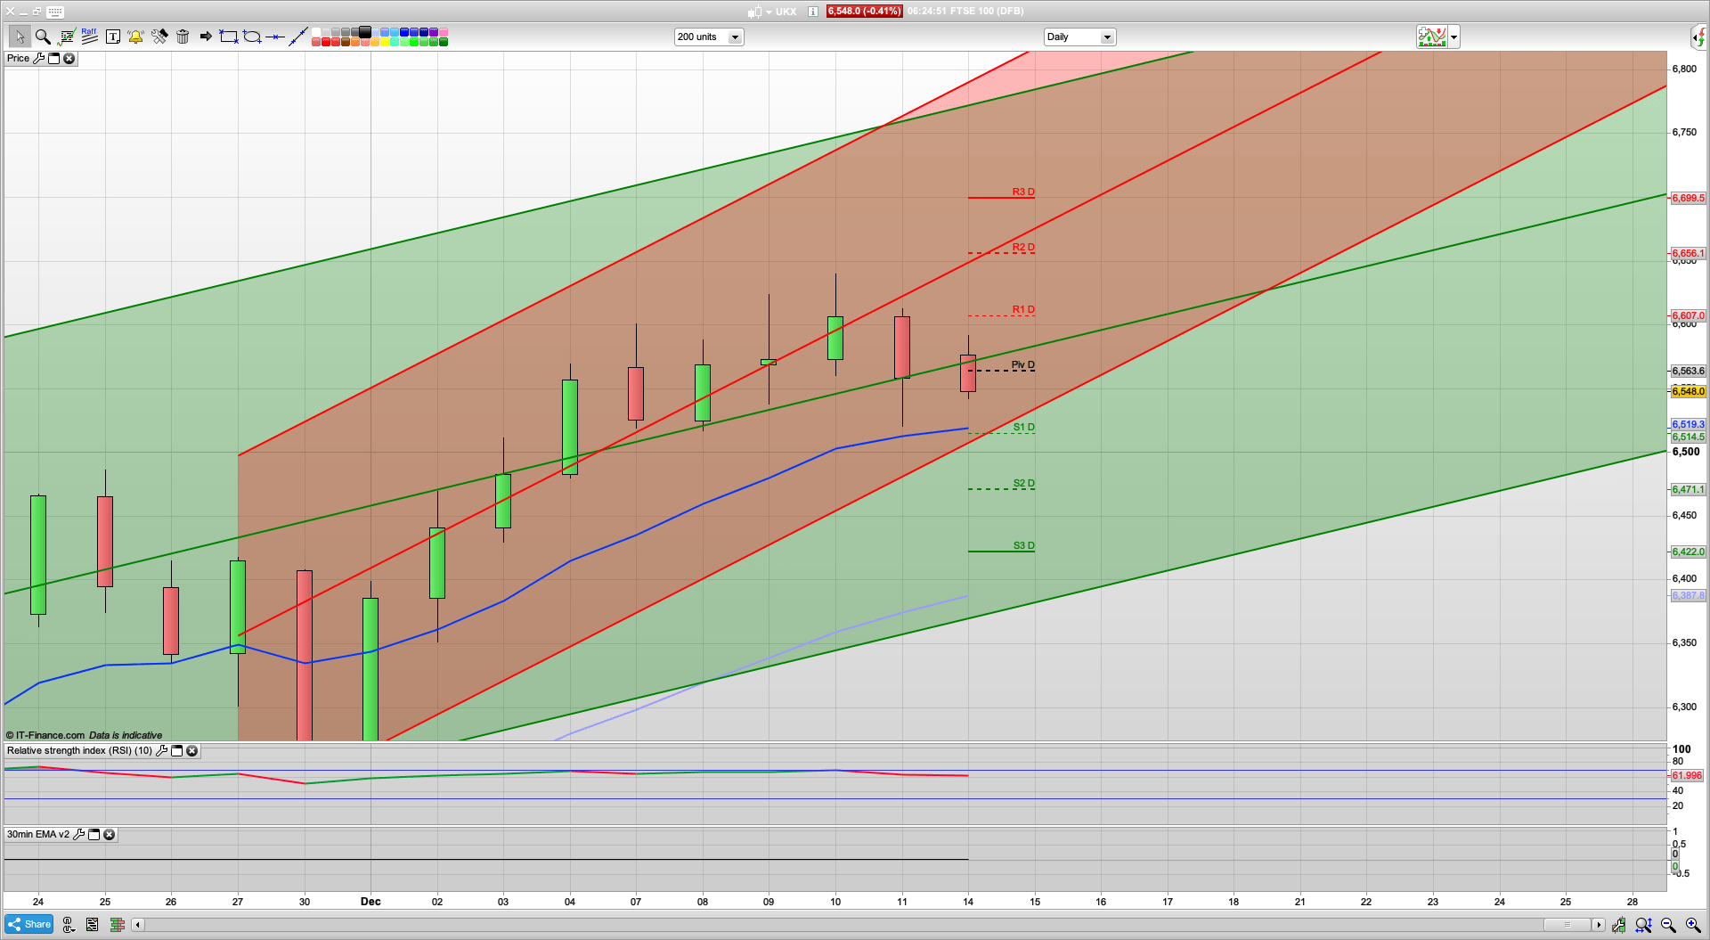Expand the add indicator dropdown arrow
The height and width of the screenshot is (940, 1710).
click(1454, 37)
